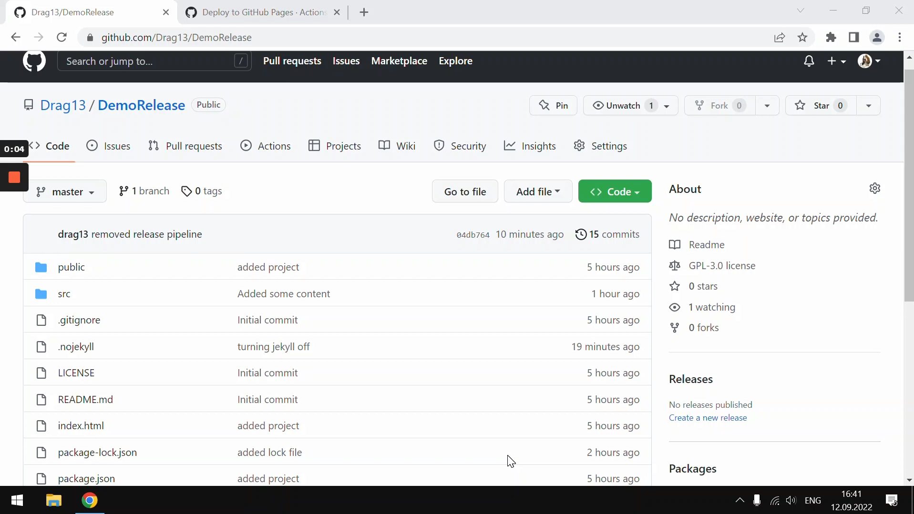The height and width of the screenshot is (514, 914).
Task: Switch to the Issues repository tab
Action: click(x=108, y=146)
